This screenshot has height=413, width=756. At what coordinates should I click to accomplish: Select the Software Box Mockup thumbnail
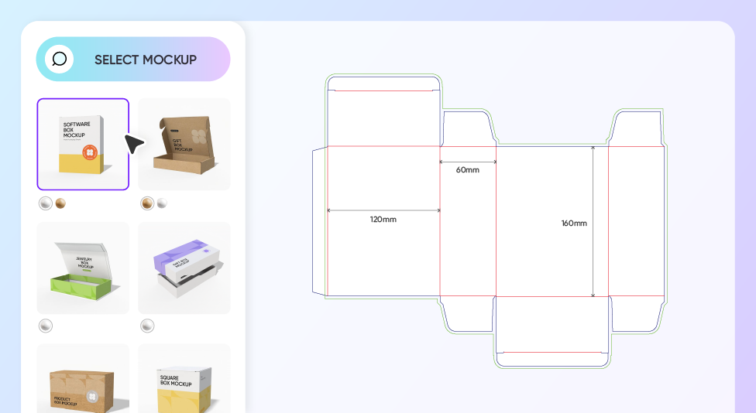[x=83, y=144]
